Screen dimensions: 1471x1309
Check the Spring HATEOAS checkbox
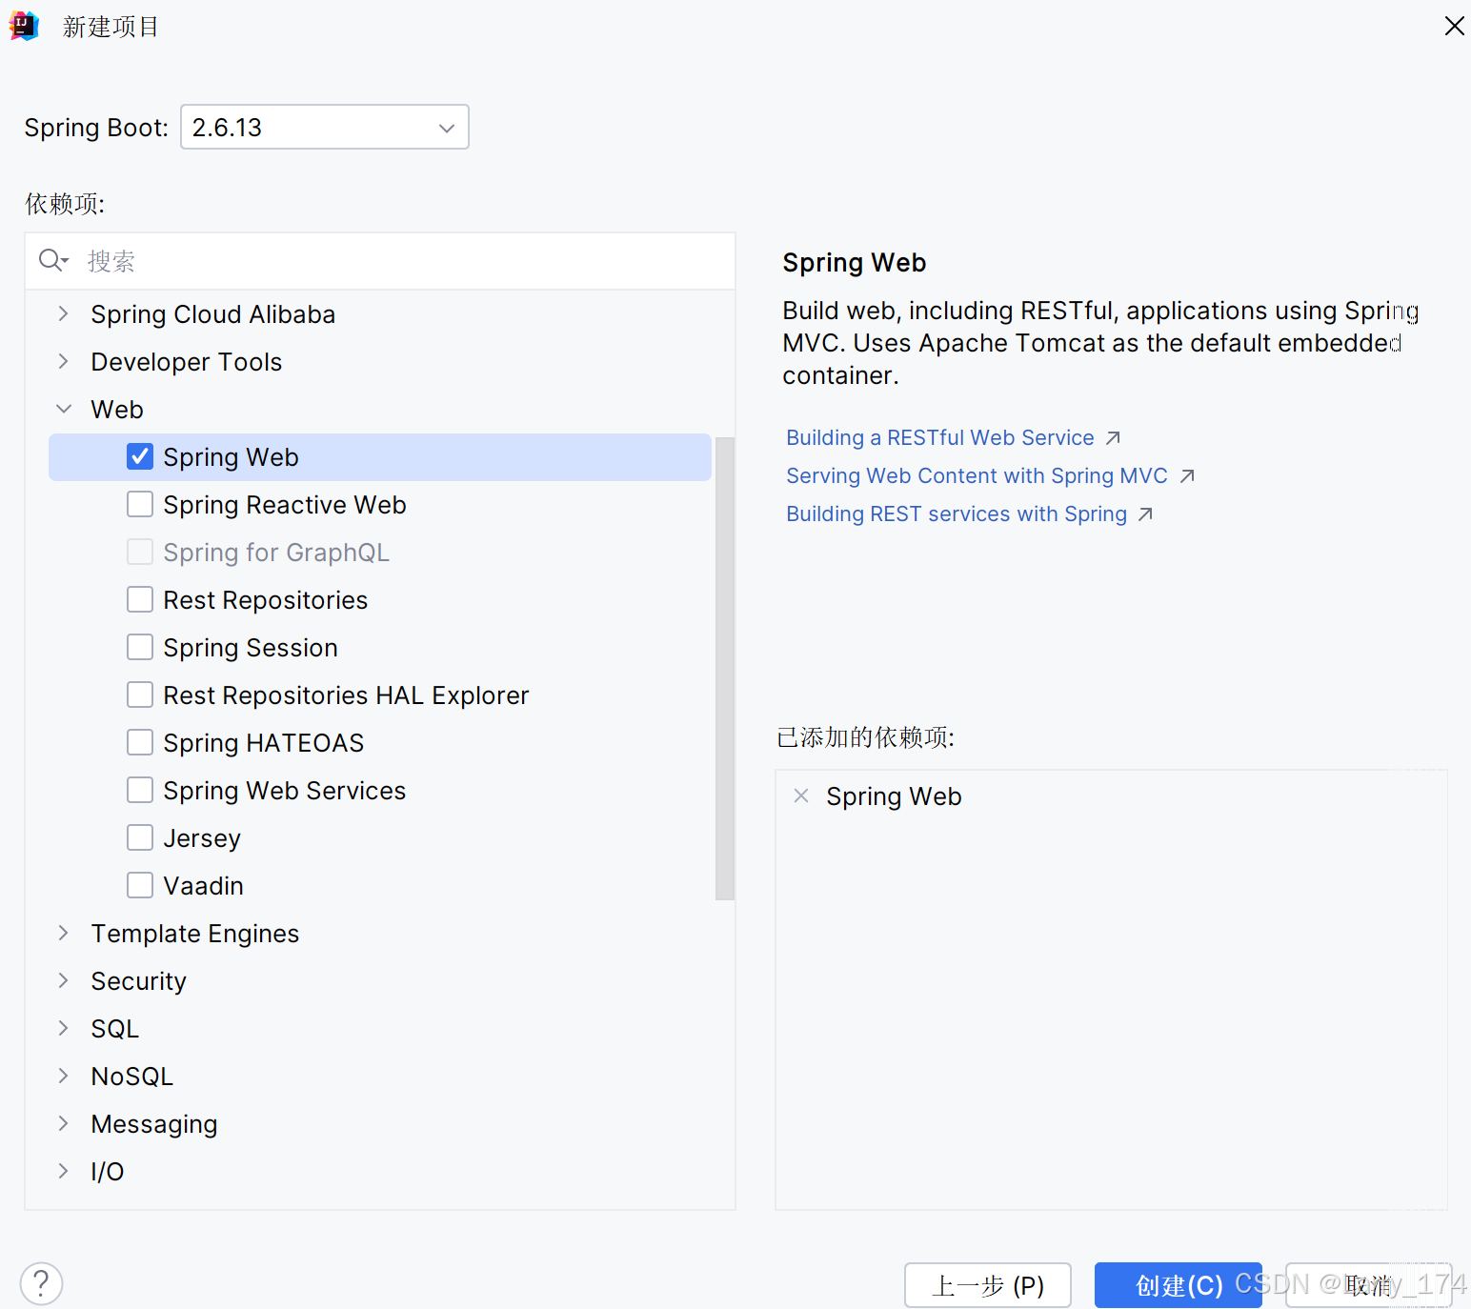140,742
